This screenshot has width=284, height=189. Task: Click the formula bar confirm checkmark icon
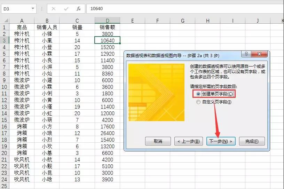(66, 9)
